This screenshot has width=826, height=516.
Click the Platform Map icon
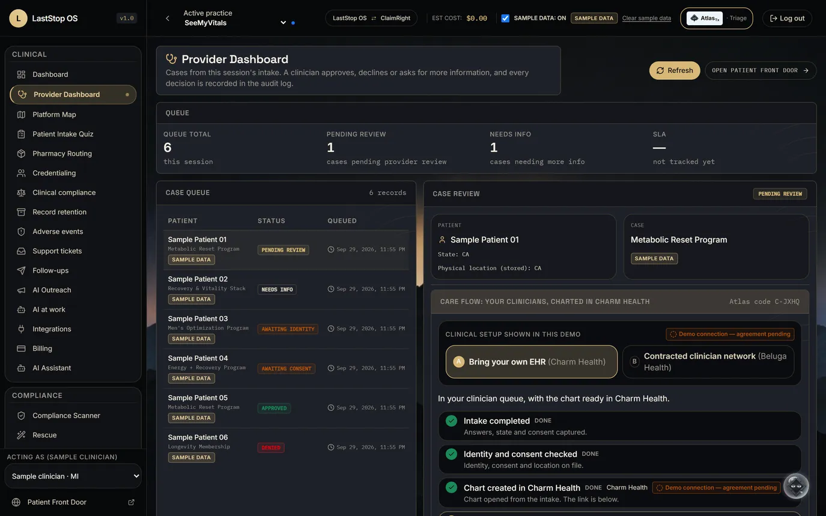(21, 114)
